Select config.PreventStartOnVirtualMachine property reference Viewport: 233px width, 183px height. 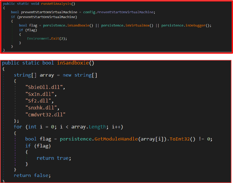pos(118,12)
